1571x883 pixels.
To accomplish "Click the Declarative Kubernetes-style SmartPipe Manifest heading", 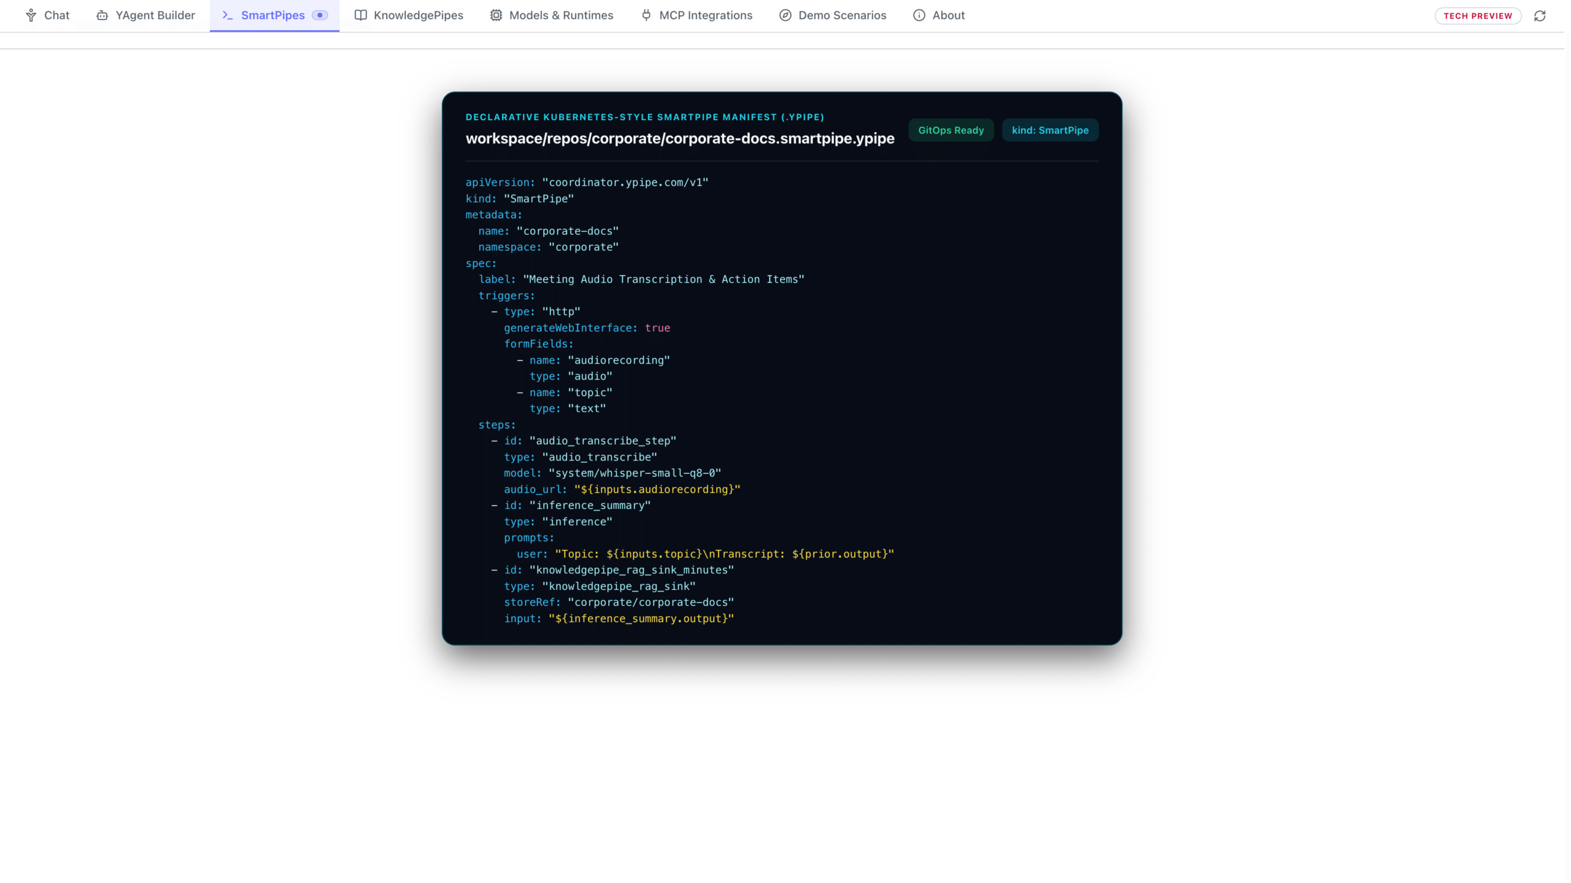I will tap(644, 117).
